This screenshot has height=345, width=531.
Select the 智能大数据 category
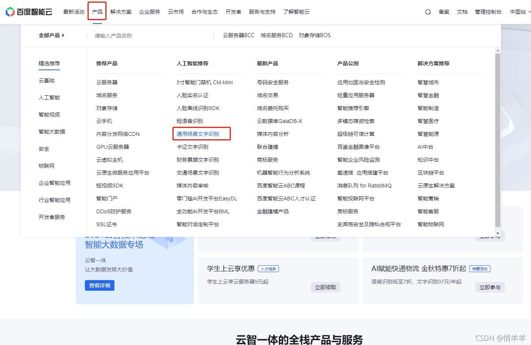coord(52,132)
